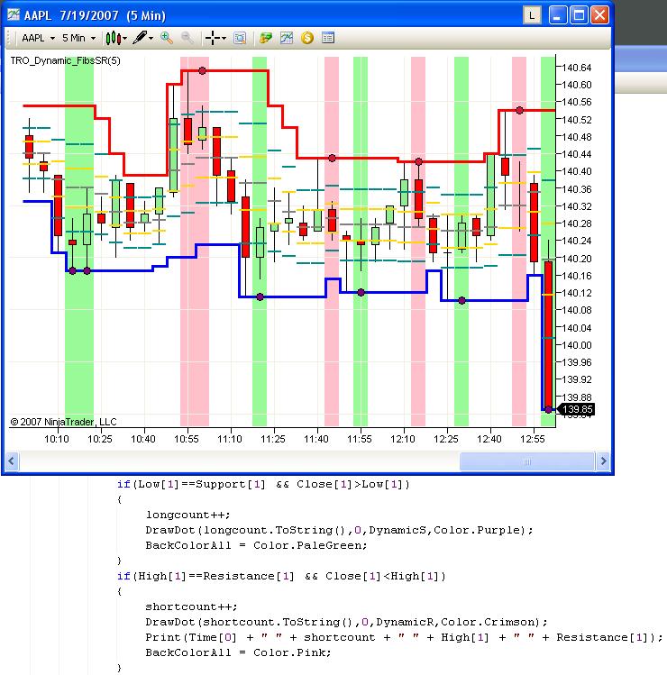Click the TRO_Dynamic_FibsSR(5) indicator label
Screen dimensions: 667x675
(66, 60)
